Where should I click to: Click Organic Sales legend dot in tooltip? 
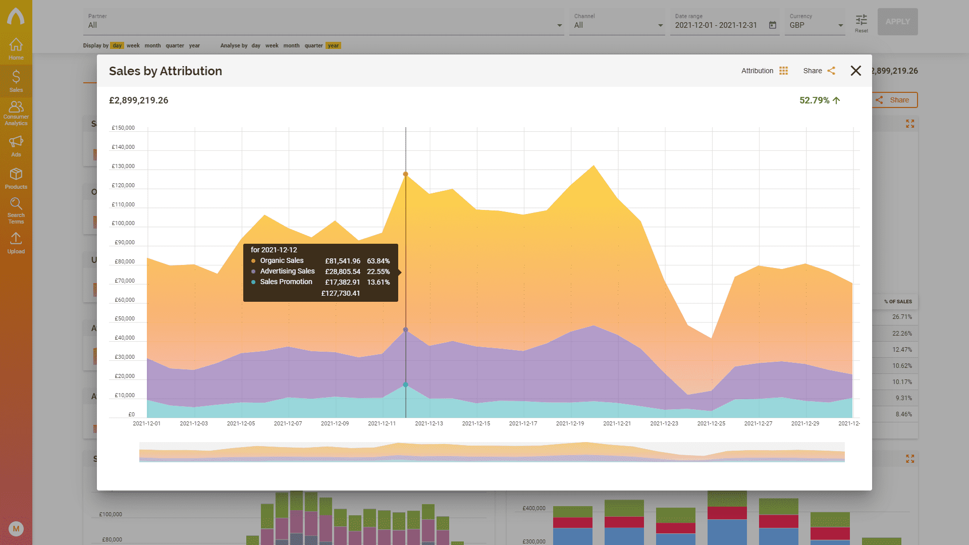point(253,261)
